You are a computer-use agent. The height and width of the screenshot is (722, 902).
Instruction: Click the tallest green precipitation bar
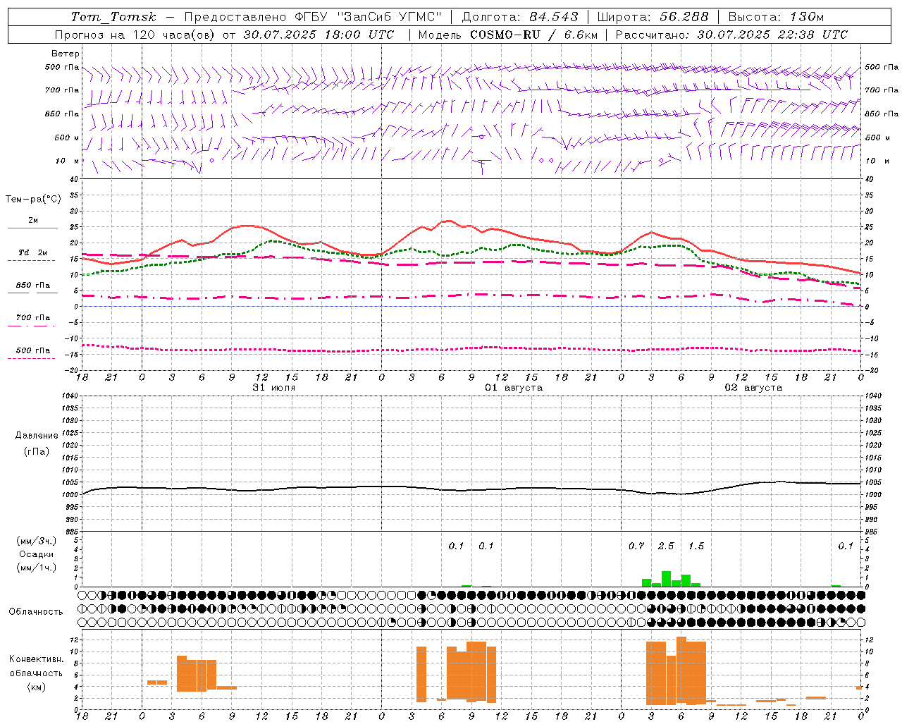tap(666, 579)
